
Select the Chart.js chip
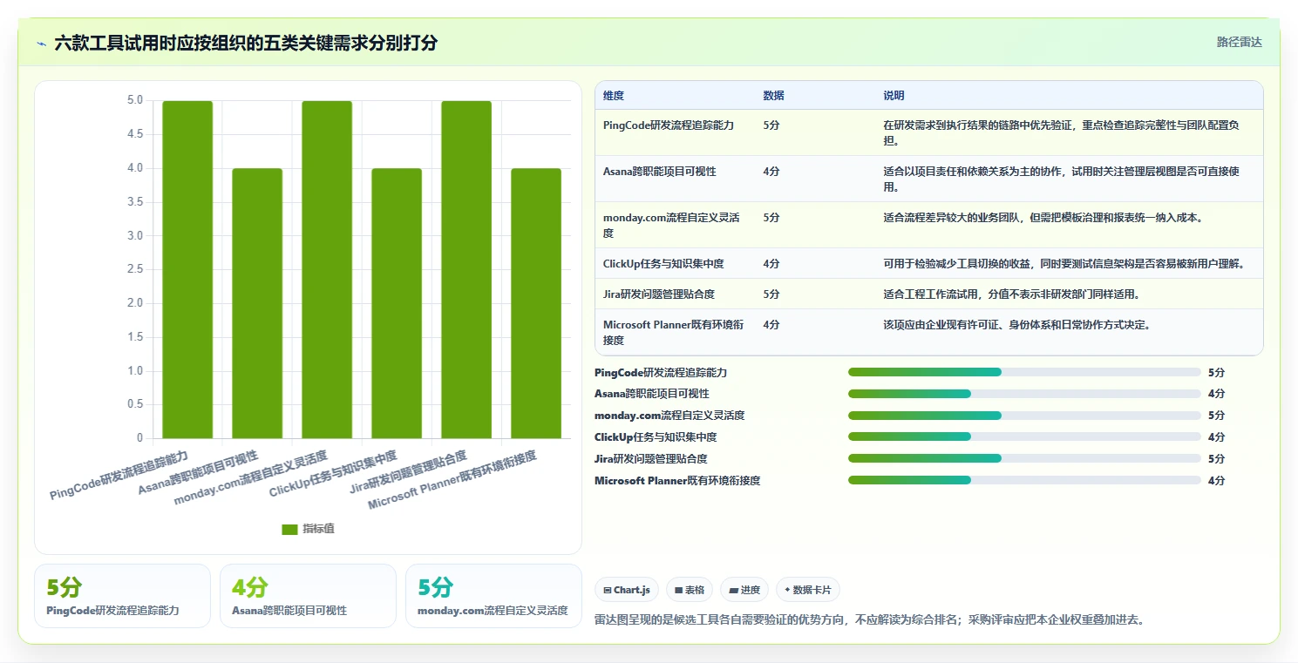tap(627, 590)
